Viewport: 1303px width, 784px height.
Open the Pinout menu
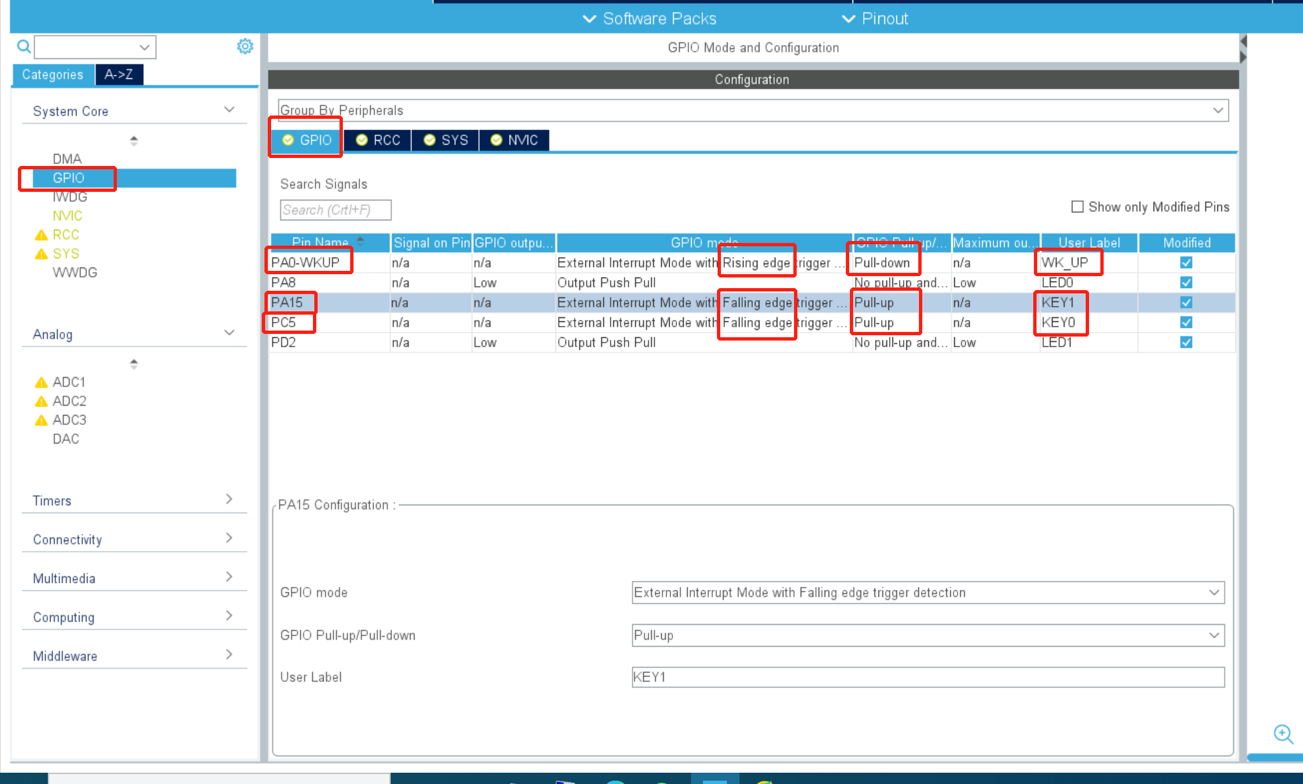coord(875,19)
